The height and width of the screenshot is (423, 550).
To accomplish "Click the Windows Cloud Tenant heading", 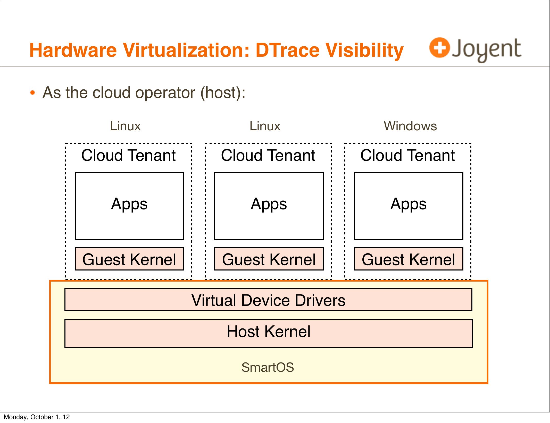I will click(x=407, y=155).
